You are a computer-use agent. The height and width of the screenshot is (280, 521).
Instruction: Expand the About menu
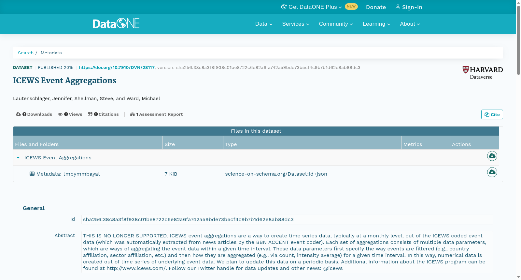click(x=410, y=24)
